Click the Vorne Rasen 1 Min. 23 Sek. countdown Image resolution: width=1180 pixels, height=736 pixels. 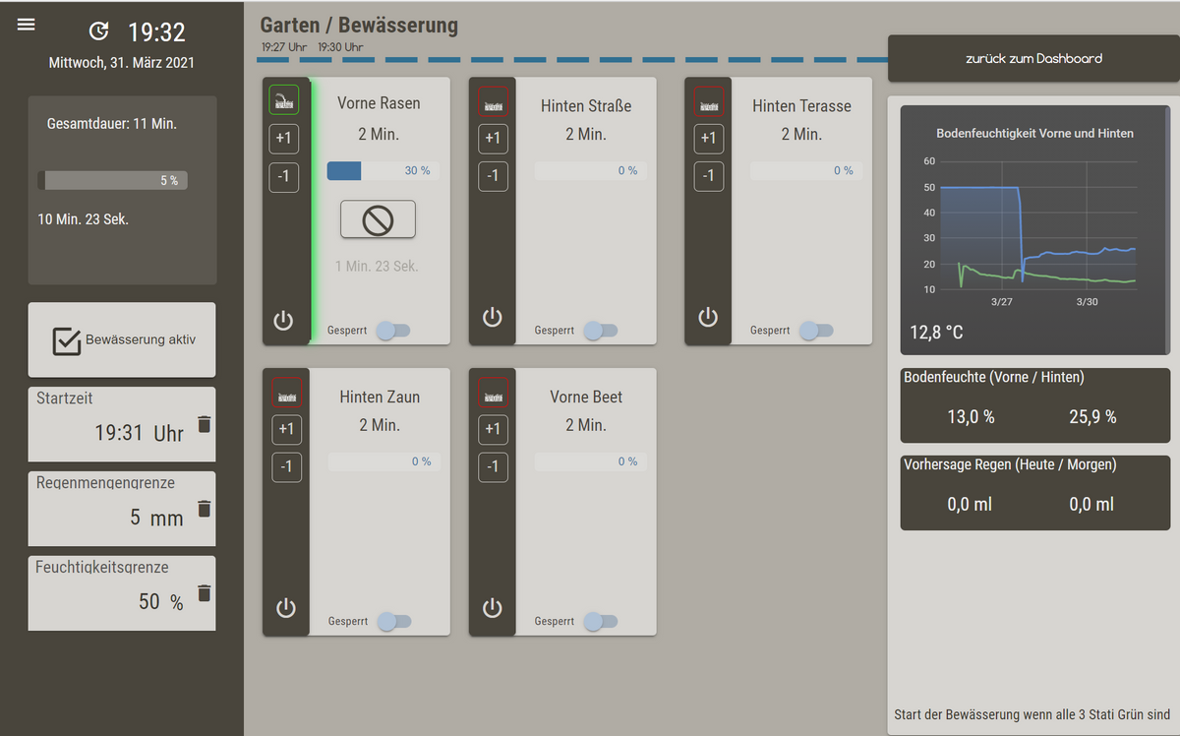click(377, 266)
